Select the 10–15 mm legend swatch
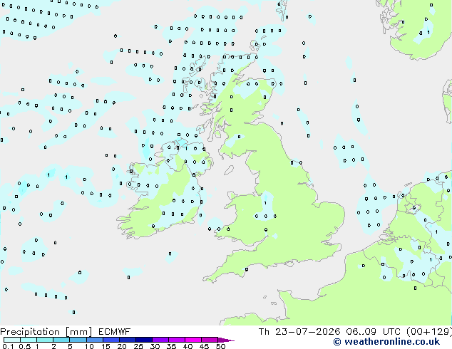This screenshot has height=349, width=452. 95,340
